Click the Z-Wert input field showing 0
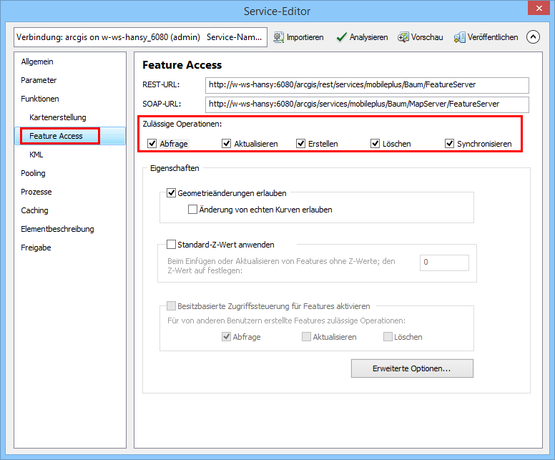 (x=444, y=263)
